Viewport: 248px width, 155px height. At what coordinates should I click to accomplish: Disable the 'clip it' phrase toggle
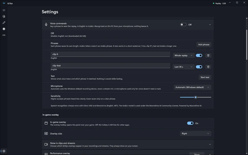(199, 55)
